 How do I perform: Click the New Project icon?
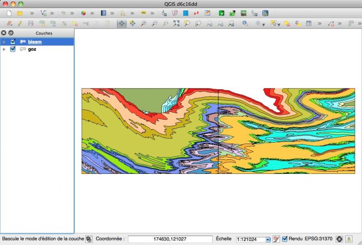click(x=9, y=13)
